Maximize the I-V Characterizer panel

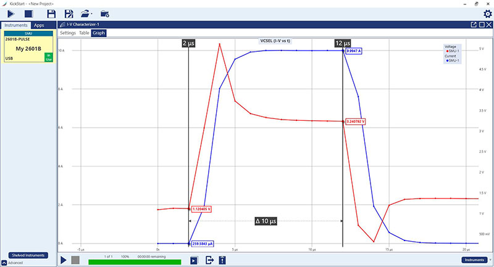(482, 25)
